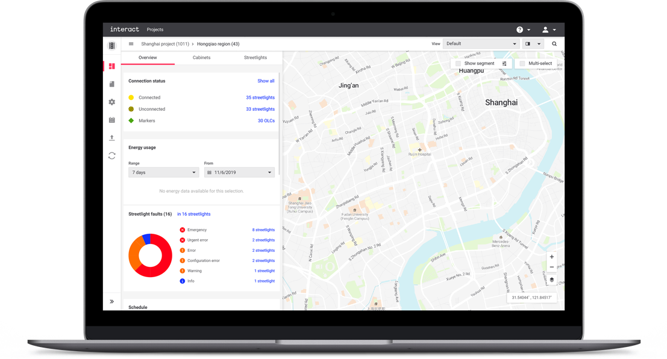Open the settings gear in the sidebar
667x359 pixels.
(112, 102)
